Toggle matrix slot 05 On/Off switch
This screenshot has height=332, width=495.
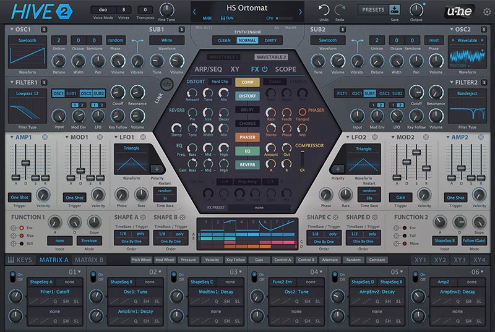[335, 276]
